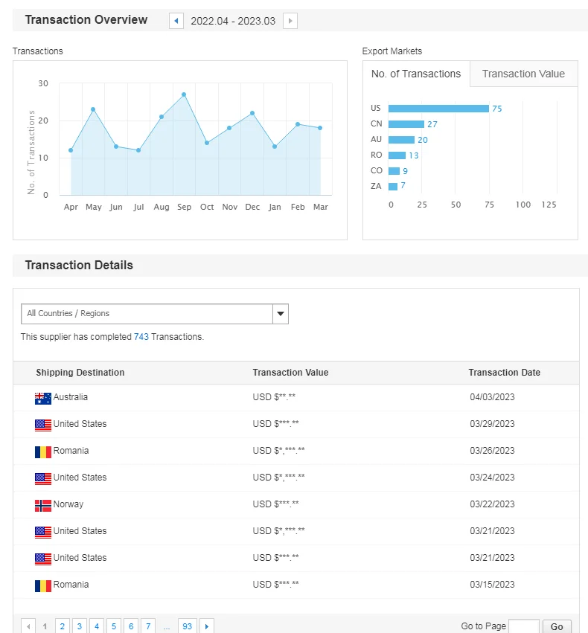588x633 pixels.
Task: Select the No. of Transactions tab
Action: (x=416, y=74)
